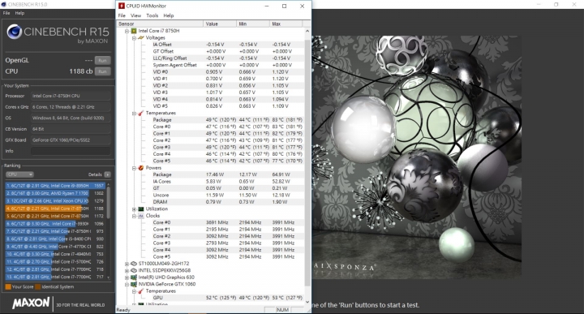Run the CPU benchmark test

coord(102,71)
